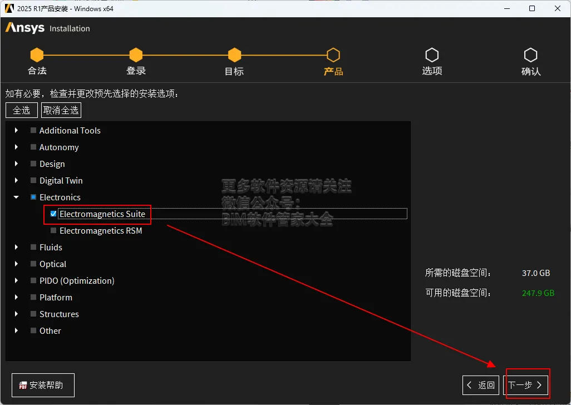
Task: Expand the Design tree node
Action: point(16,164)
